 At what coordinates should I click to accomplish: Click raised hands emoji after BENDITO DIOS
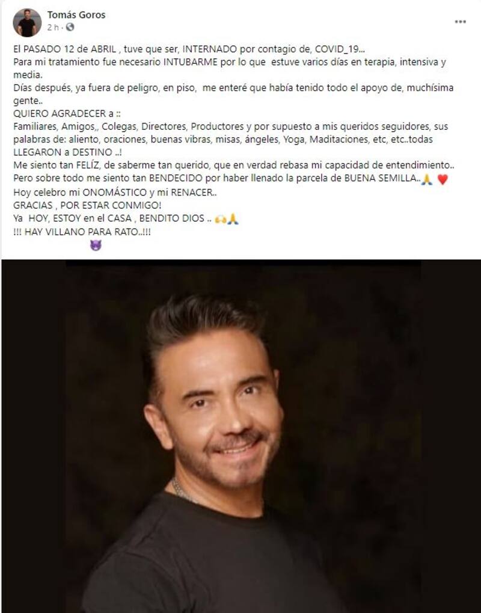[x=221, y=219]
